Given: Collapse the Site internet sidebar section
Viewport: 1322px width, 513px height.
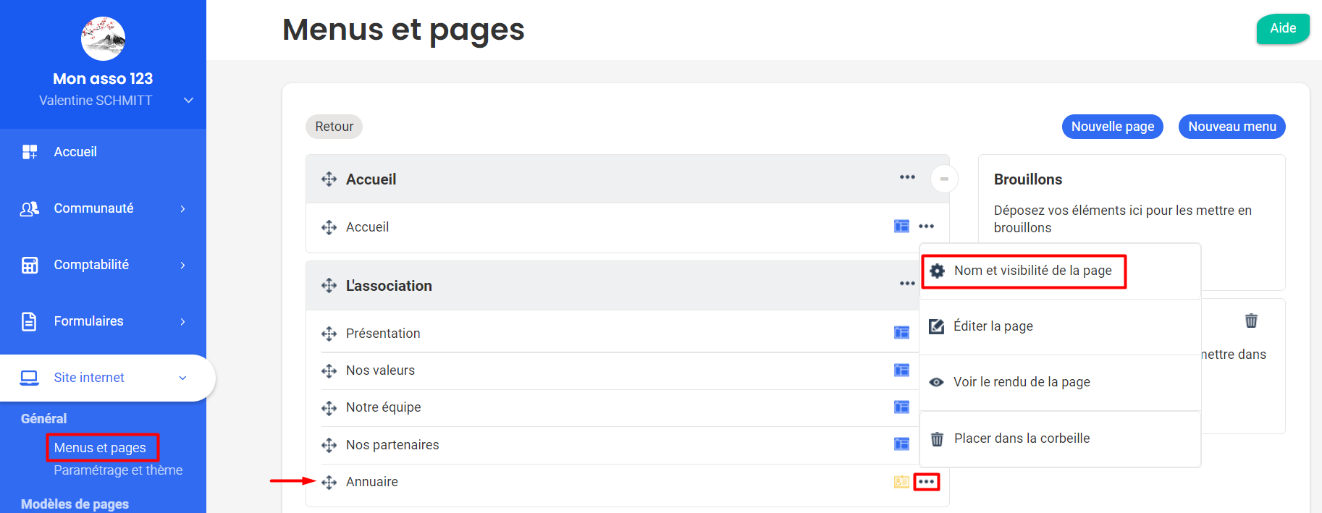Looking at the screenshot, I should pos(182,378).
